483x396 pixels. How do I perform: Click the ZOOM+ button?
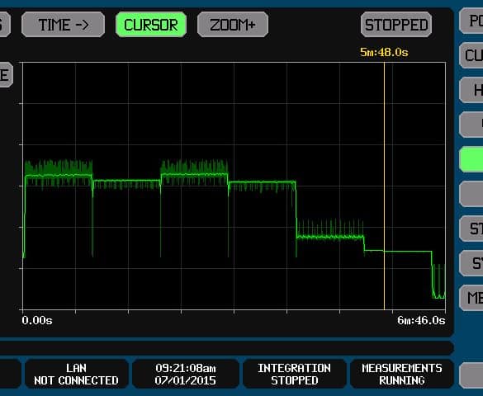233,25
